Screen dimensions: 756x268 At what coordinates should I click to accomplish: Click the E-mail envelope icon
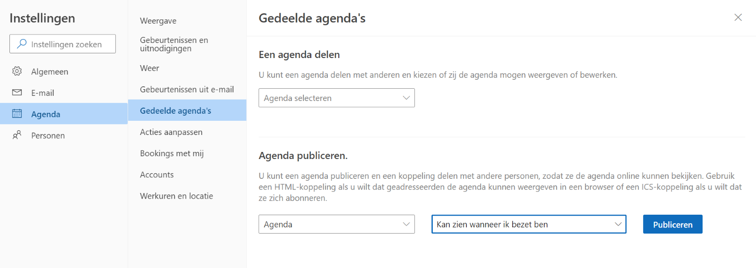tap(17, 92)
